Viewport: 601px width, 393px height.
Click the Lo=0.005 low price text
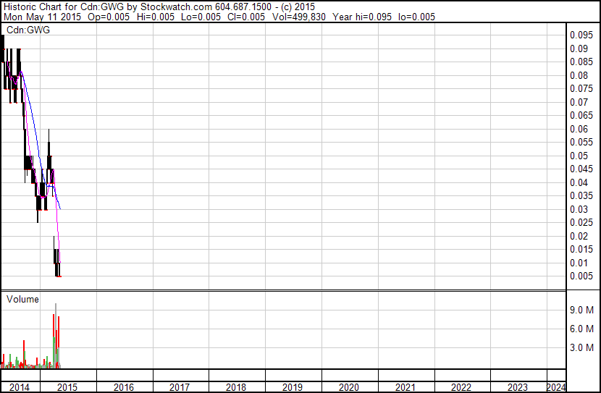coord(201,17)
